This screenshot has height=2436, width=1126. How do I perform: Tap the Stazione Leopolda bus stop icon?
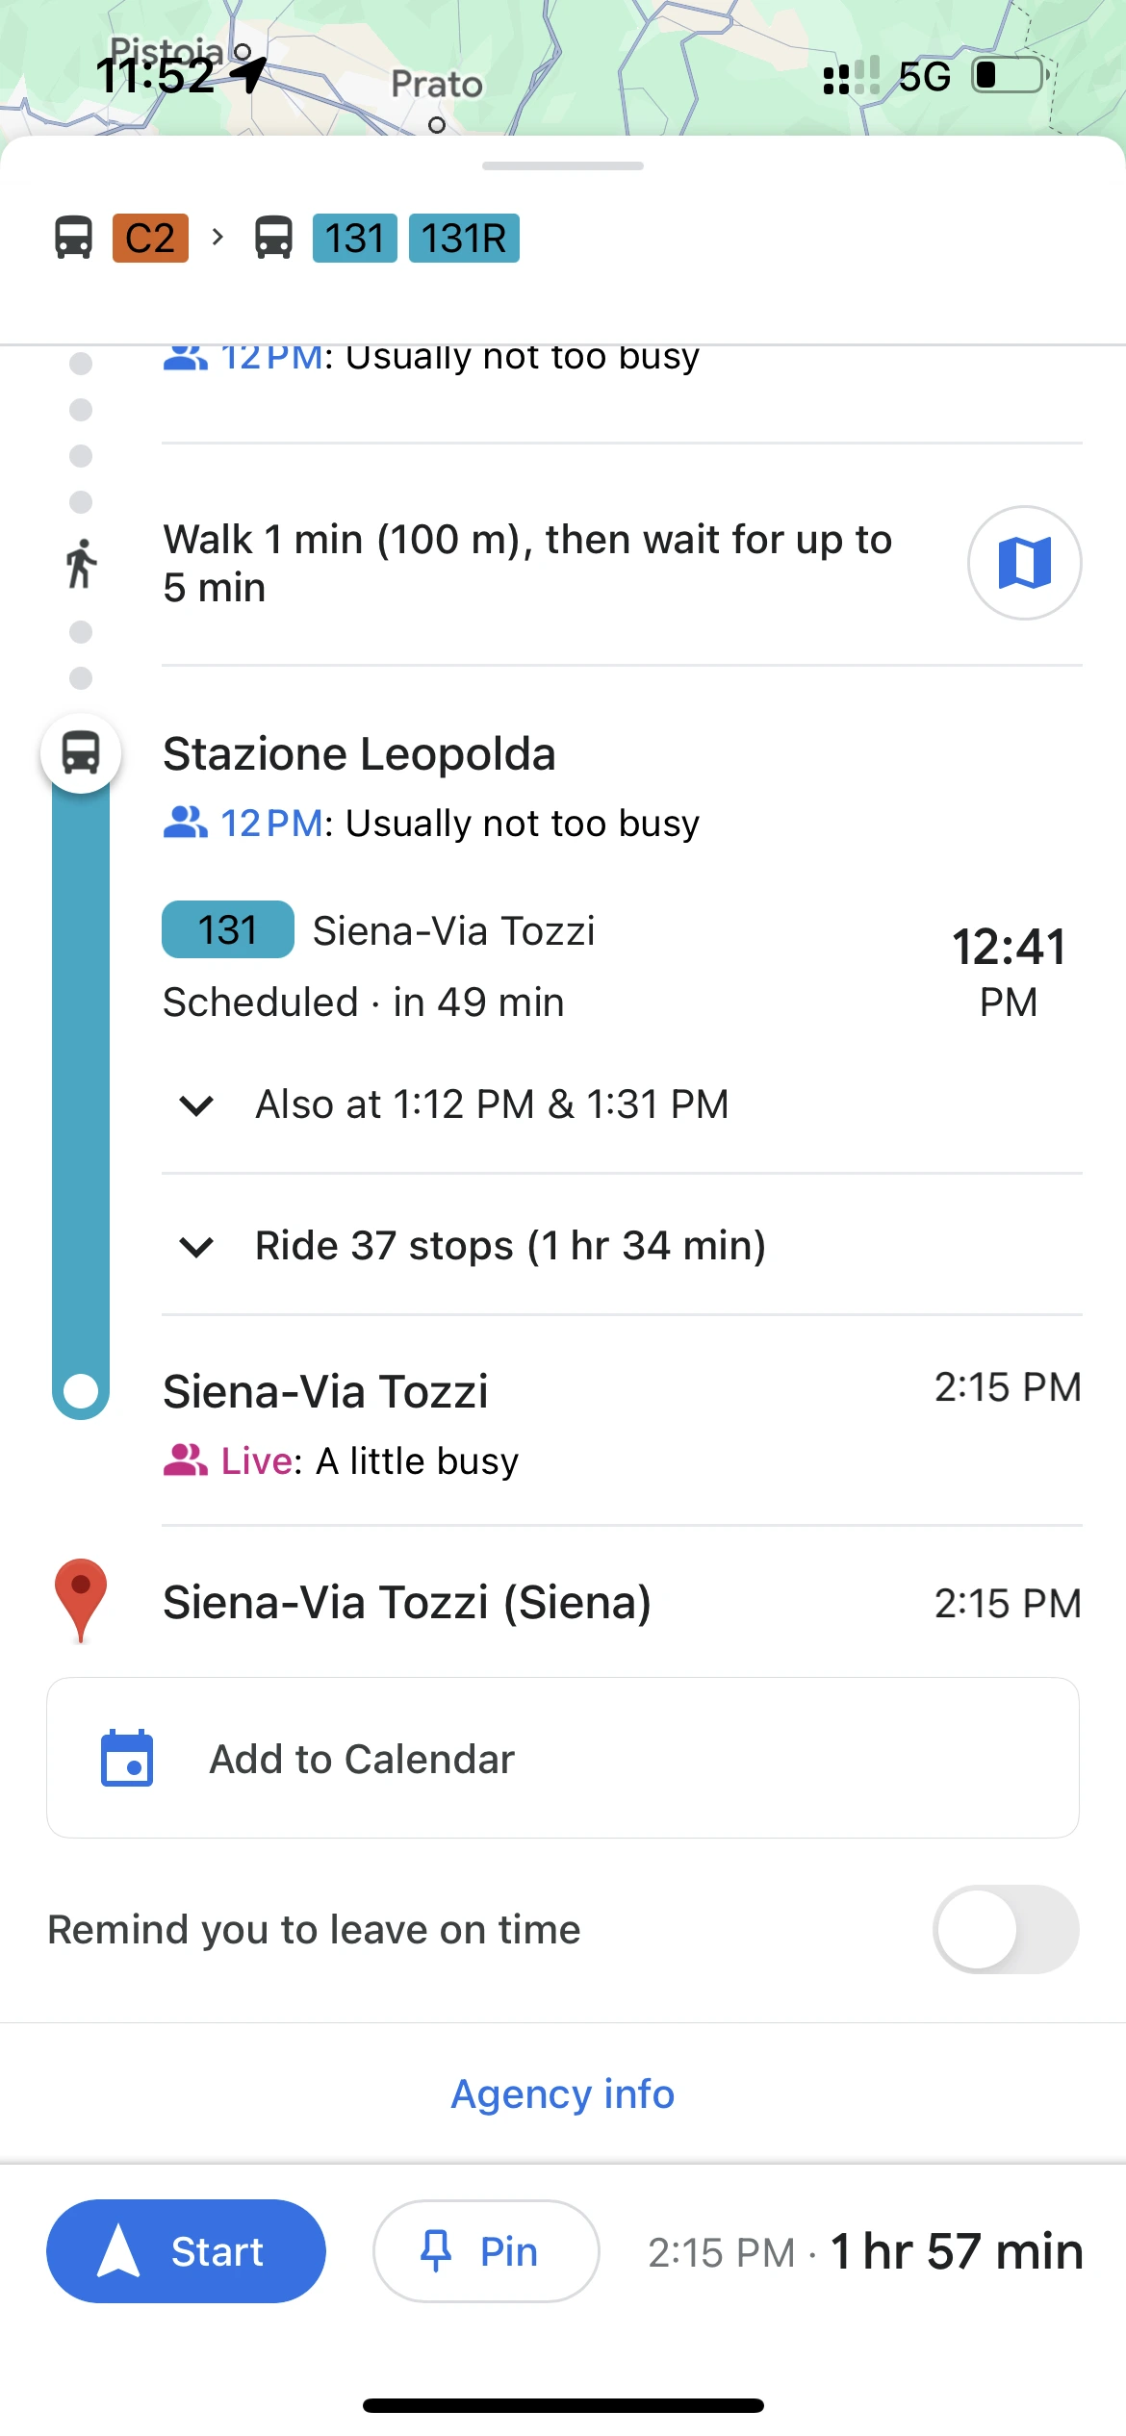pos(81,753)
